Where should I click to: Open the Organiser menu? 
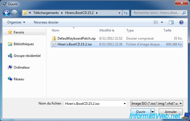pos(16,22)
